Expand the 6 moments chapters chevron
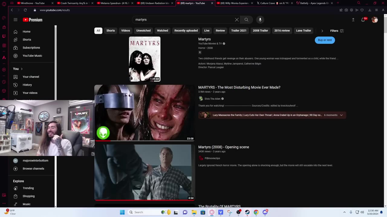The image size is (387, 217). coord(341,115)
